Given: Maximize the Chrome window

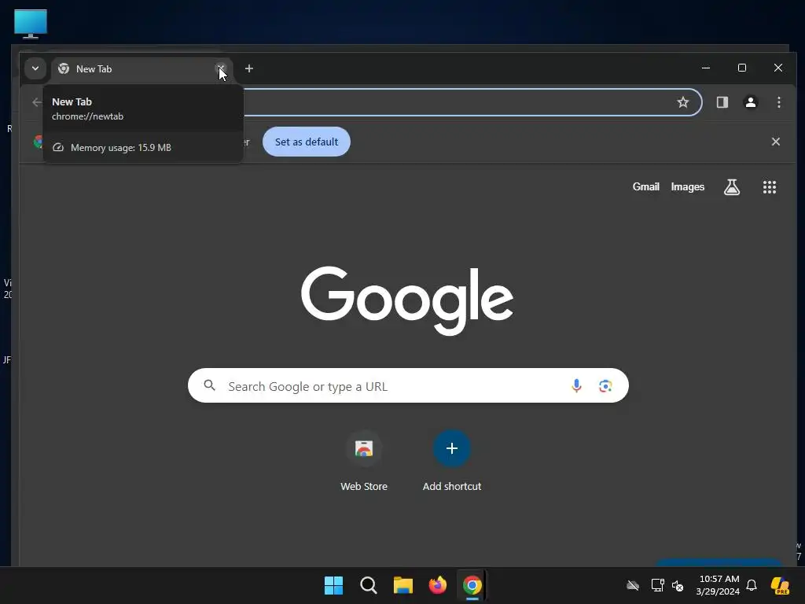Looking at the screenshot, I should click(x=742, y=68).
